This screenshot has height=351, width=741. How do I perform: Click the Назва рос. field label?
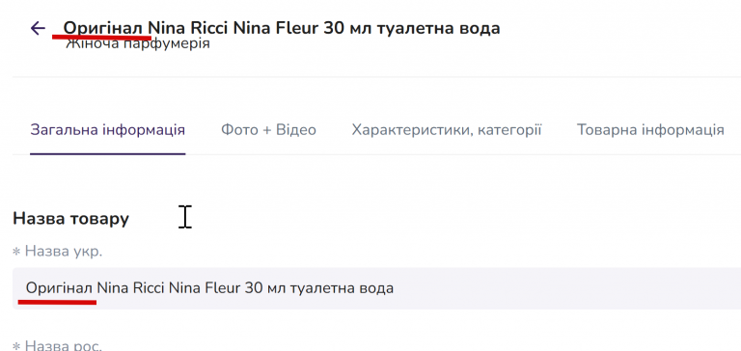pos(64,345)
